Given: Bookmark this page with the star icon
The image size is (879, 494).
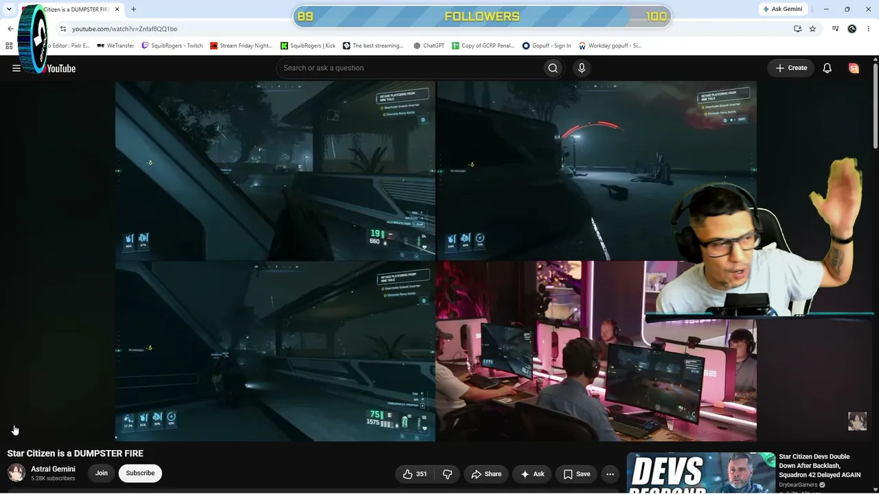Looking at the screenshot, I should (x=812, y=29).
